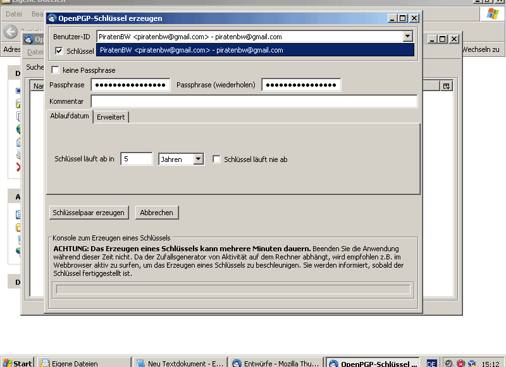
Task: Toggle the Schlüssel checkbox under Benutzer-ID
Action: pos(59,51)
